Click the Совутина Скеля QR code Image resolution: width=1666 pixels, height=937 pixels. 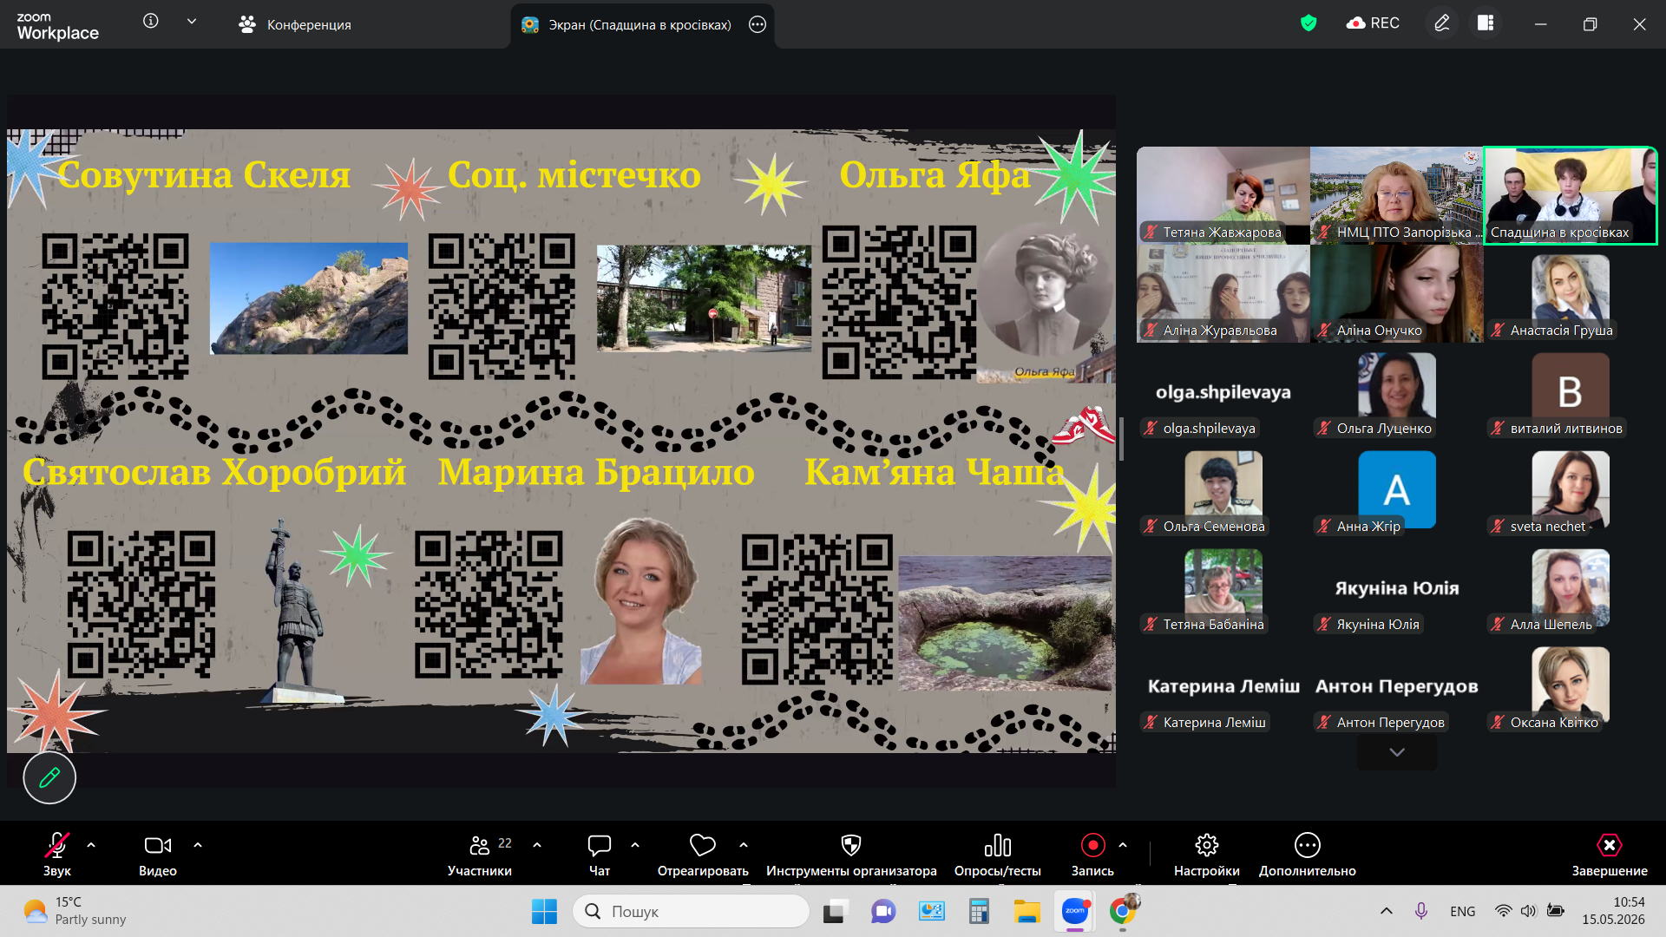pos(115,306)
